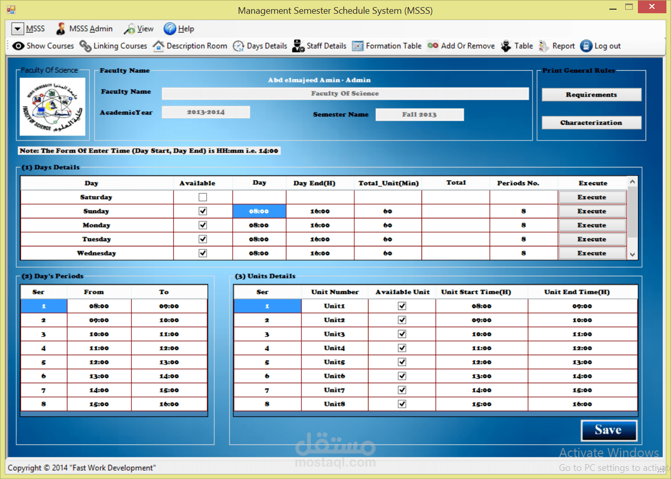This screenshot has height=479, width=671.
Task: Click Execute for Sunday
Action: [x=592, y=211]
